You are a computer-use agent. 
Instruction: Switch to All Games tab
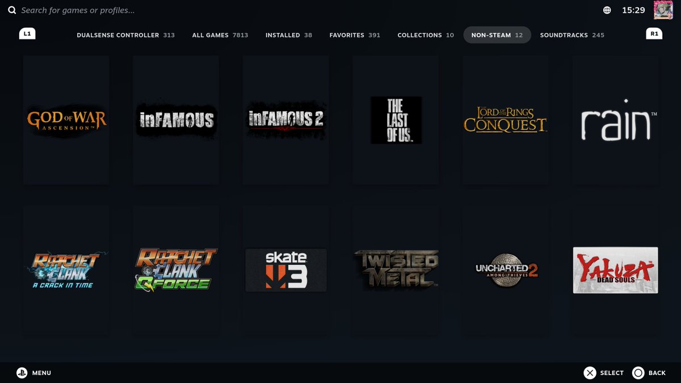click(220, 35)
